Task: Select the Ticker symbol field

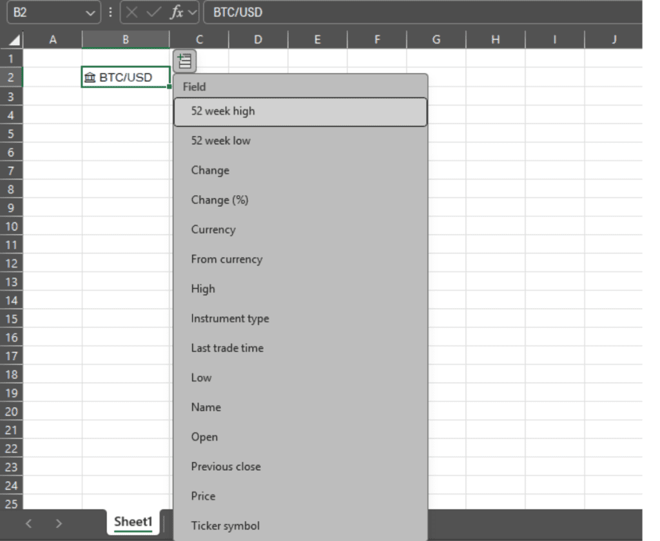Action: [224, 526]
